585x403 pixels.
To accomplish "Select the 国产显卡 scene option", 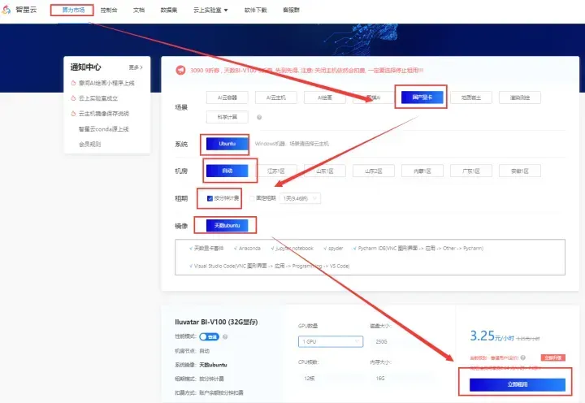I will pyautogui.click(x=422, y=97).
